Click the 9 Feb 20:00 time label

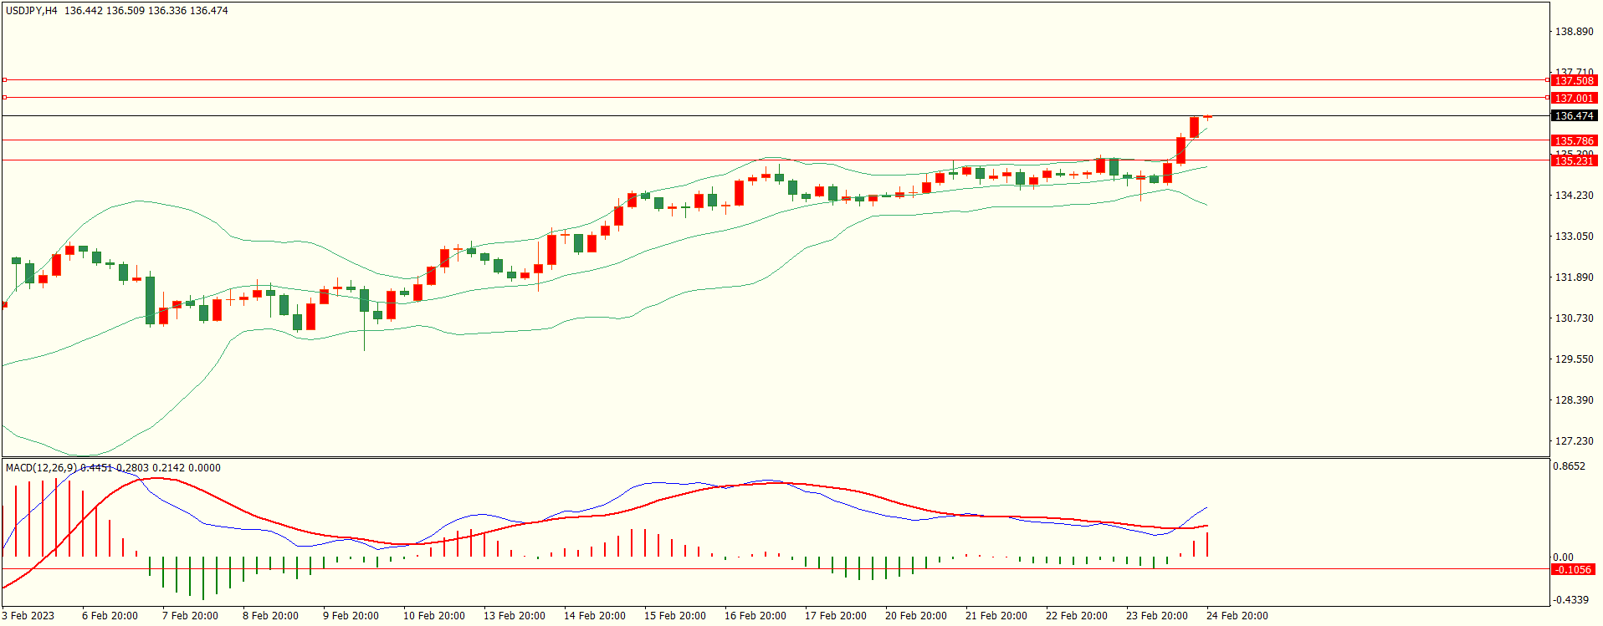click(x=351, y=616)
